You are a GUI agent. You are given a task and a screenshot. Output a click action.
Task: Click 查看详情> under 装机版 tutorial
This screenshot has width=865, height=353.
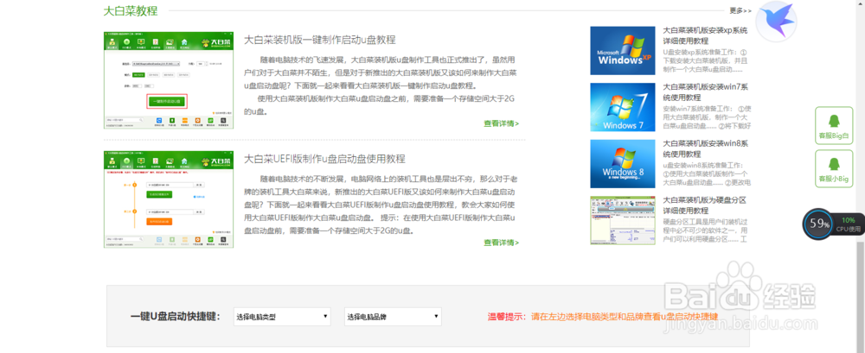[x=502, y=123]
